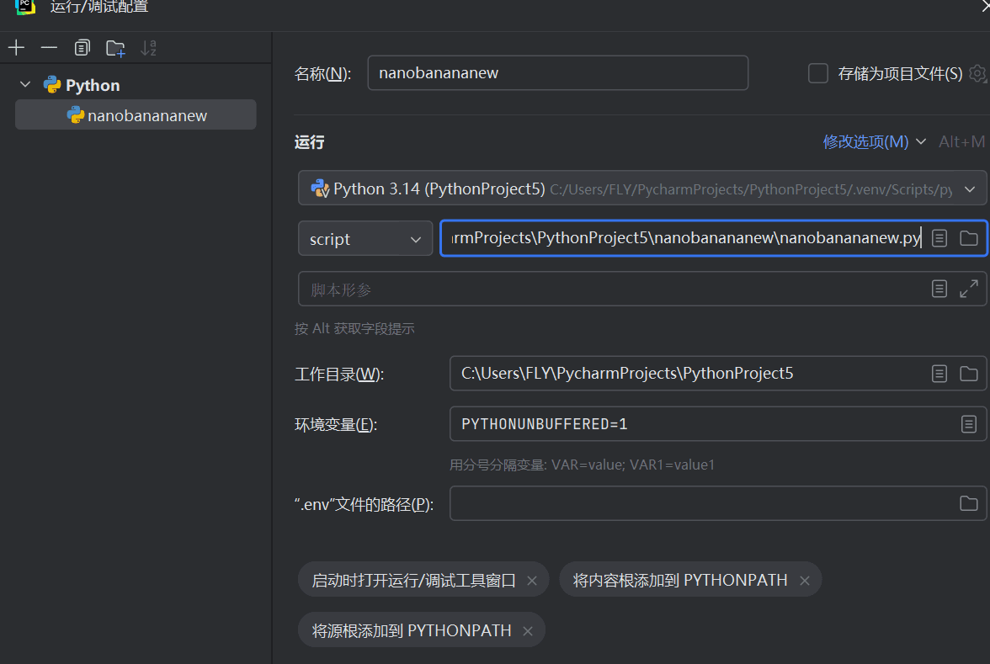Open the Modify options (修改选项) menu
990x664 pixels.
click(x=874, y=141)
